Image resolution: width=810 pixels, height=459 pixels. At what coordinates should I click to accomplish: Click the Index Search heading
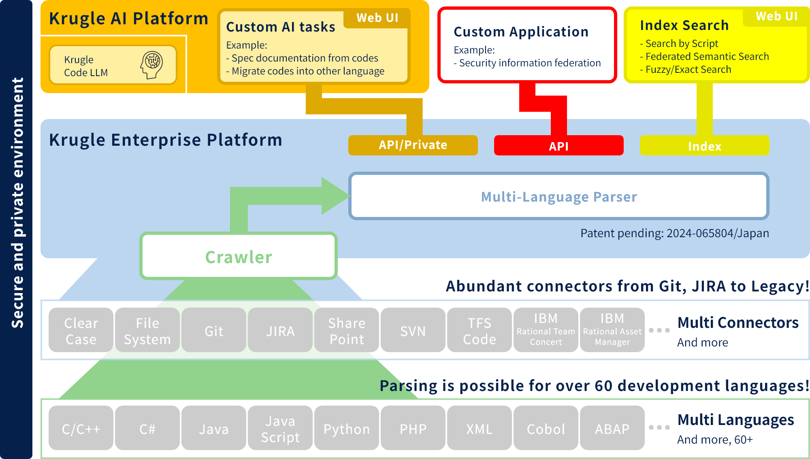[684, 25]
